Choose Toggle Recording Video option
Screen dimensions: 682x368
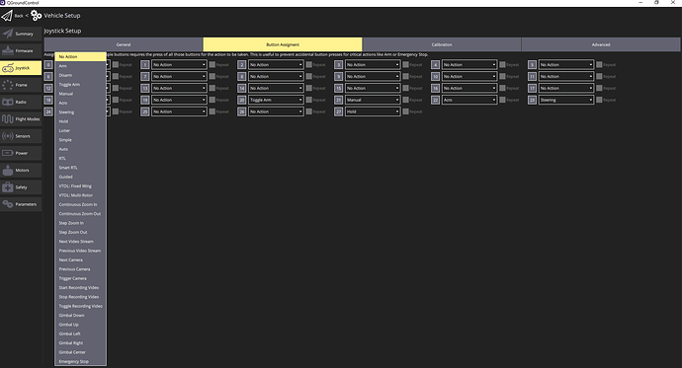[80, 306]
